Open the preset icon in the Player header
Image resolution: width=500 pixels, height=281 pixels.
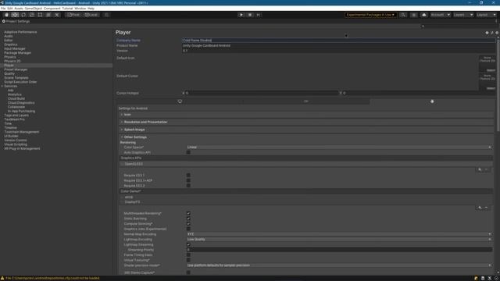[x=491, y=33]
